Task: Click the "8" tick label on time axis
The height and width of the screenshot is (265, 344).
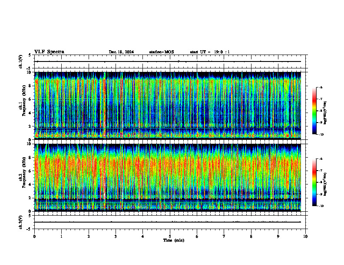Action: pyautogui.click(x=251, y=236)
